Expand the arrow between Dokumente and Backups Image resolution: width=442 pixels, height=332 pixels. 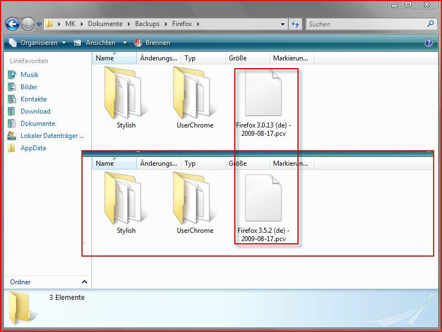point(129,24)
